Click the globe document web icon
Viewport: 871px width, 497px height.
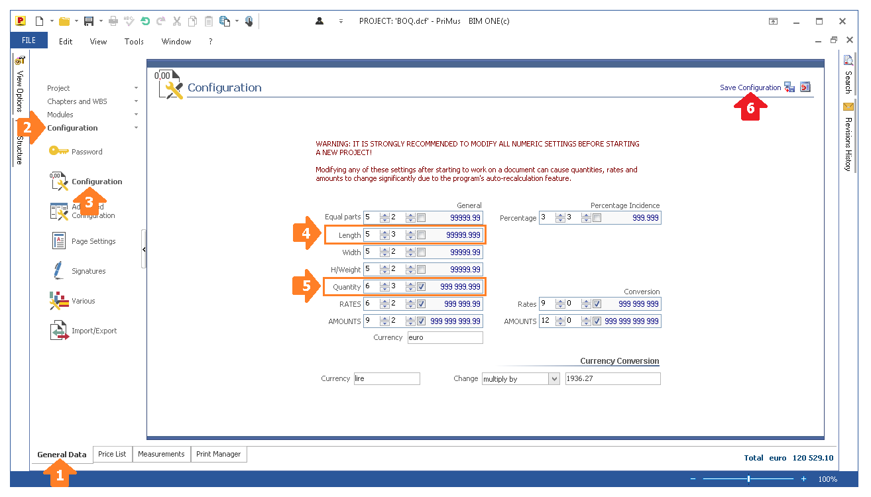tap(225, 21)
